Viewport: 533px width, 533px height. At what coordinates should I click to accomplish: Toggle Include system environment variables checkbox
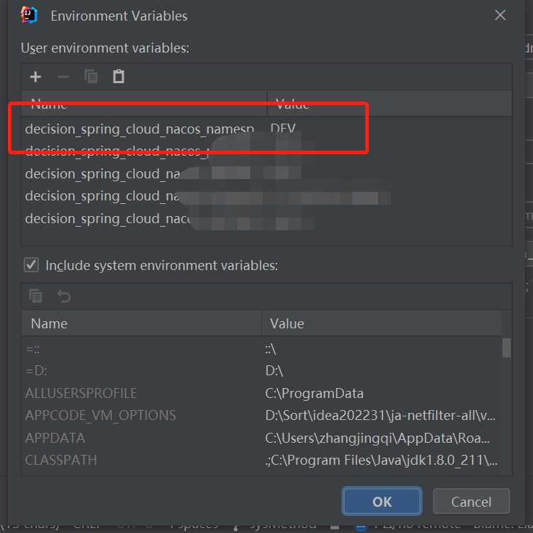(31, 265)
